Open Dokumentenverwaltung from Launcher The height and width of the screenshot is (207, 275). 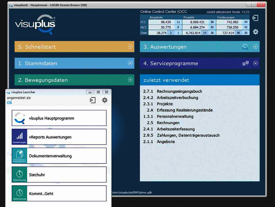point(59,156)
